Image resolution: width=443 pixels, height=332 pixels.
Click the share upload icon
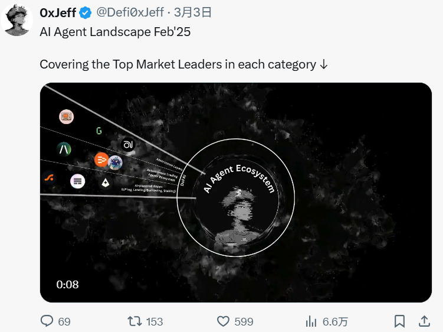click(x=424, y=321)
